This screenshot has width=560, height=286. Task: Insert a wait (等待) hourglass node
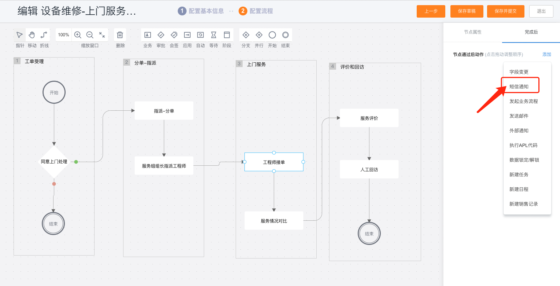point(214,35)
